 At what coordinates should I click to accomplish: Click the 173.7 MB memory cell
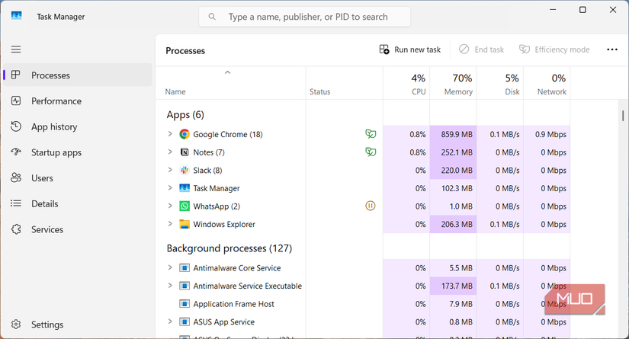(x=454, y=286)
